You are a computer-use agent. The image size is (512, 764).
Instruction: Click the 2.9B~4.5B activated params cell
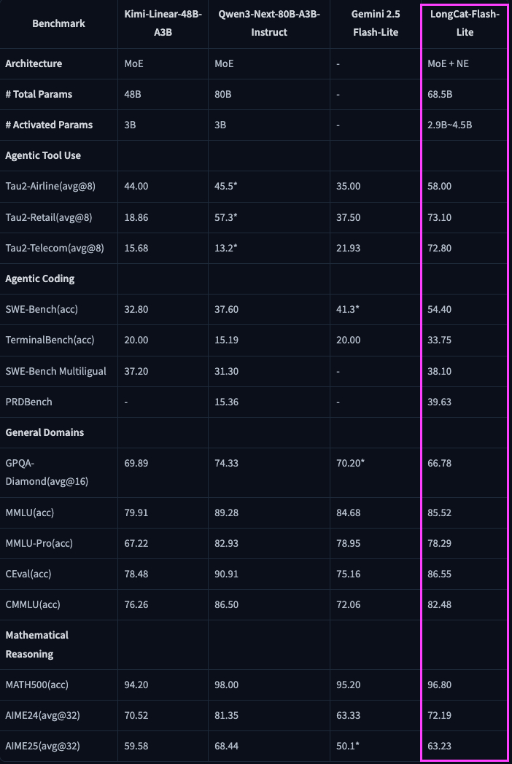pyautogui.click(x=450, y=125)
